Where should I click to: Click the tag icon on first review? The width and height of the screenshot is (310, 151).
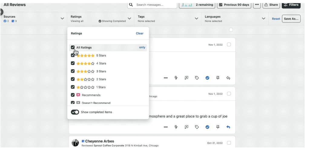tap(197, 78)
